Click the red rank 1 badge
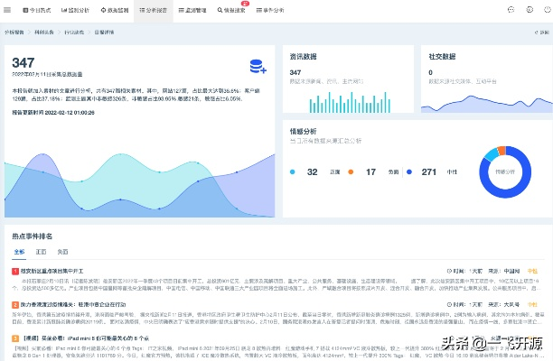The height and width of the screenshot is (361, 553). click(15, 271)
